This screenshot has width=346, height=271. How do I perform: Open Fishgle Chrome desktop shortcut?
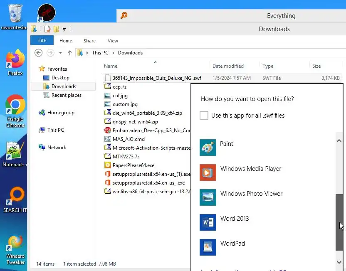15,111
